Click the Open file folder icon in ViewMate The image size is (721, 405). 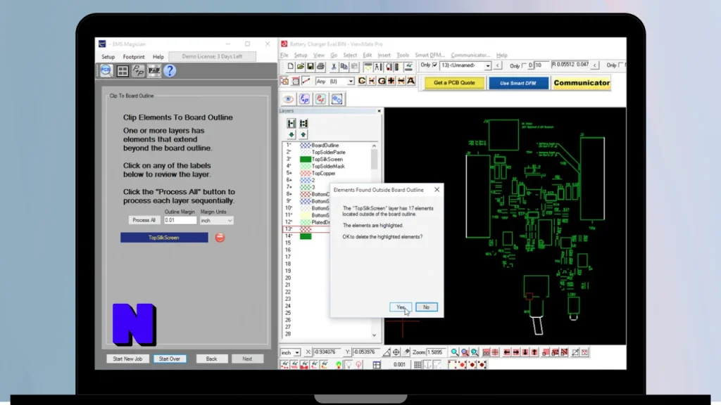300,67
